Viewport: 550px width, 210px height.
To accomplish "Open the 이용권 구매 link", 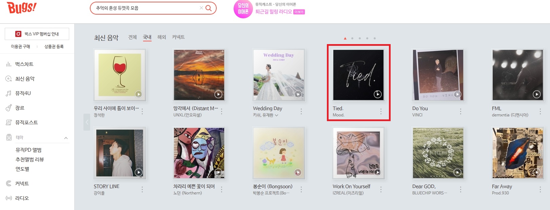I will coord(20,46).
